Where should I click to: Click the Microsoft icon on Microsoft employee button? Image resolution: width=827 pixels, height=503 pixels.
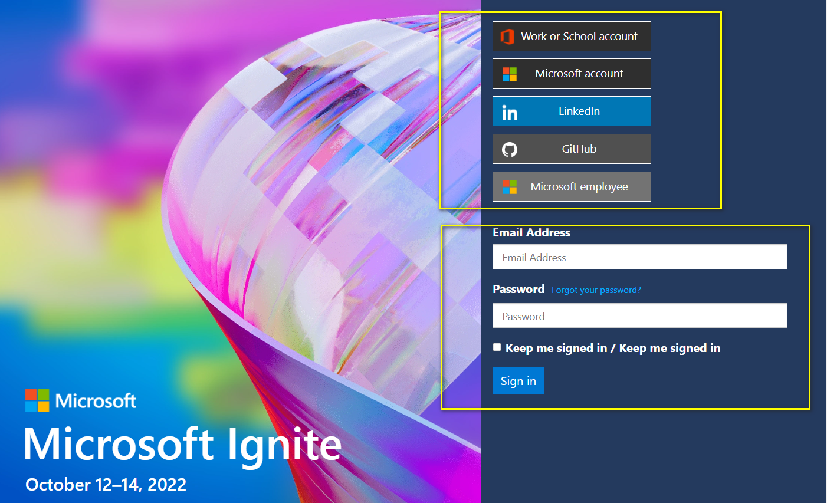(x=508, y=186)
